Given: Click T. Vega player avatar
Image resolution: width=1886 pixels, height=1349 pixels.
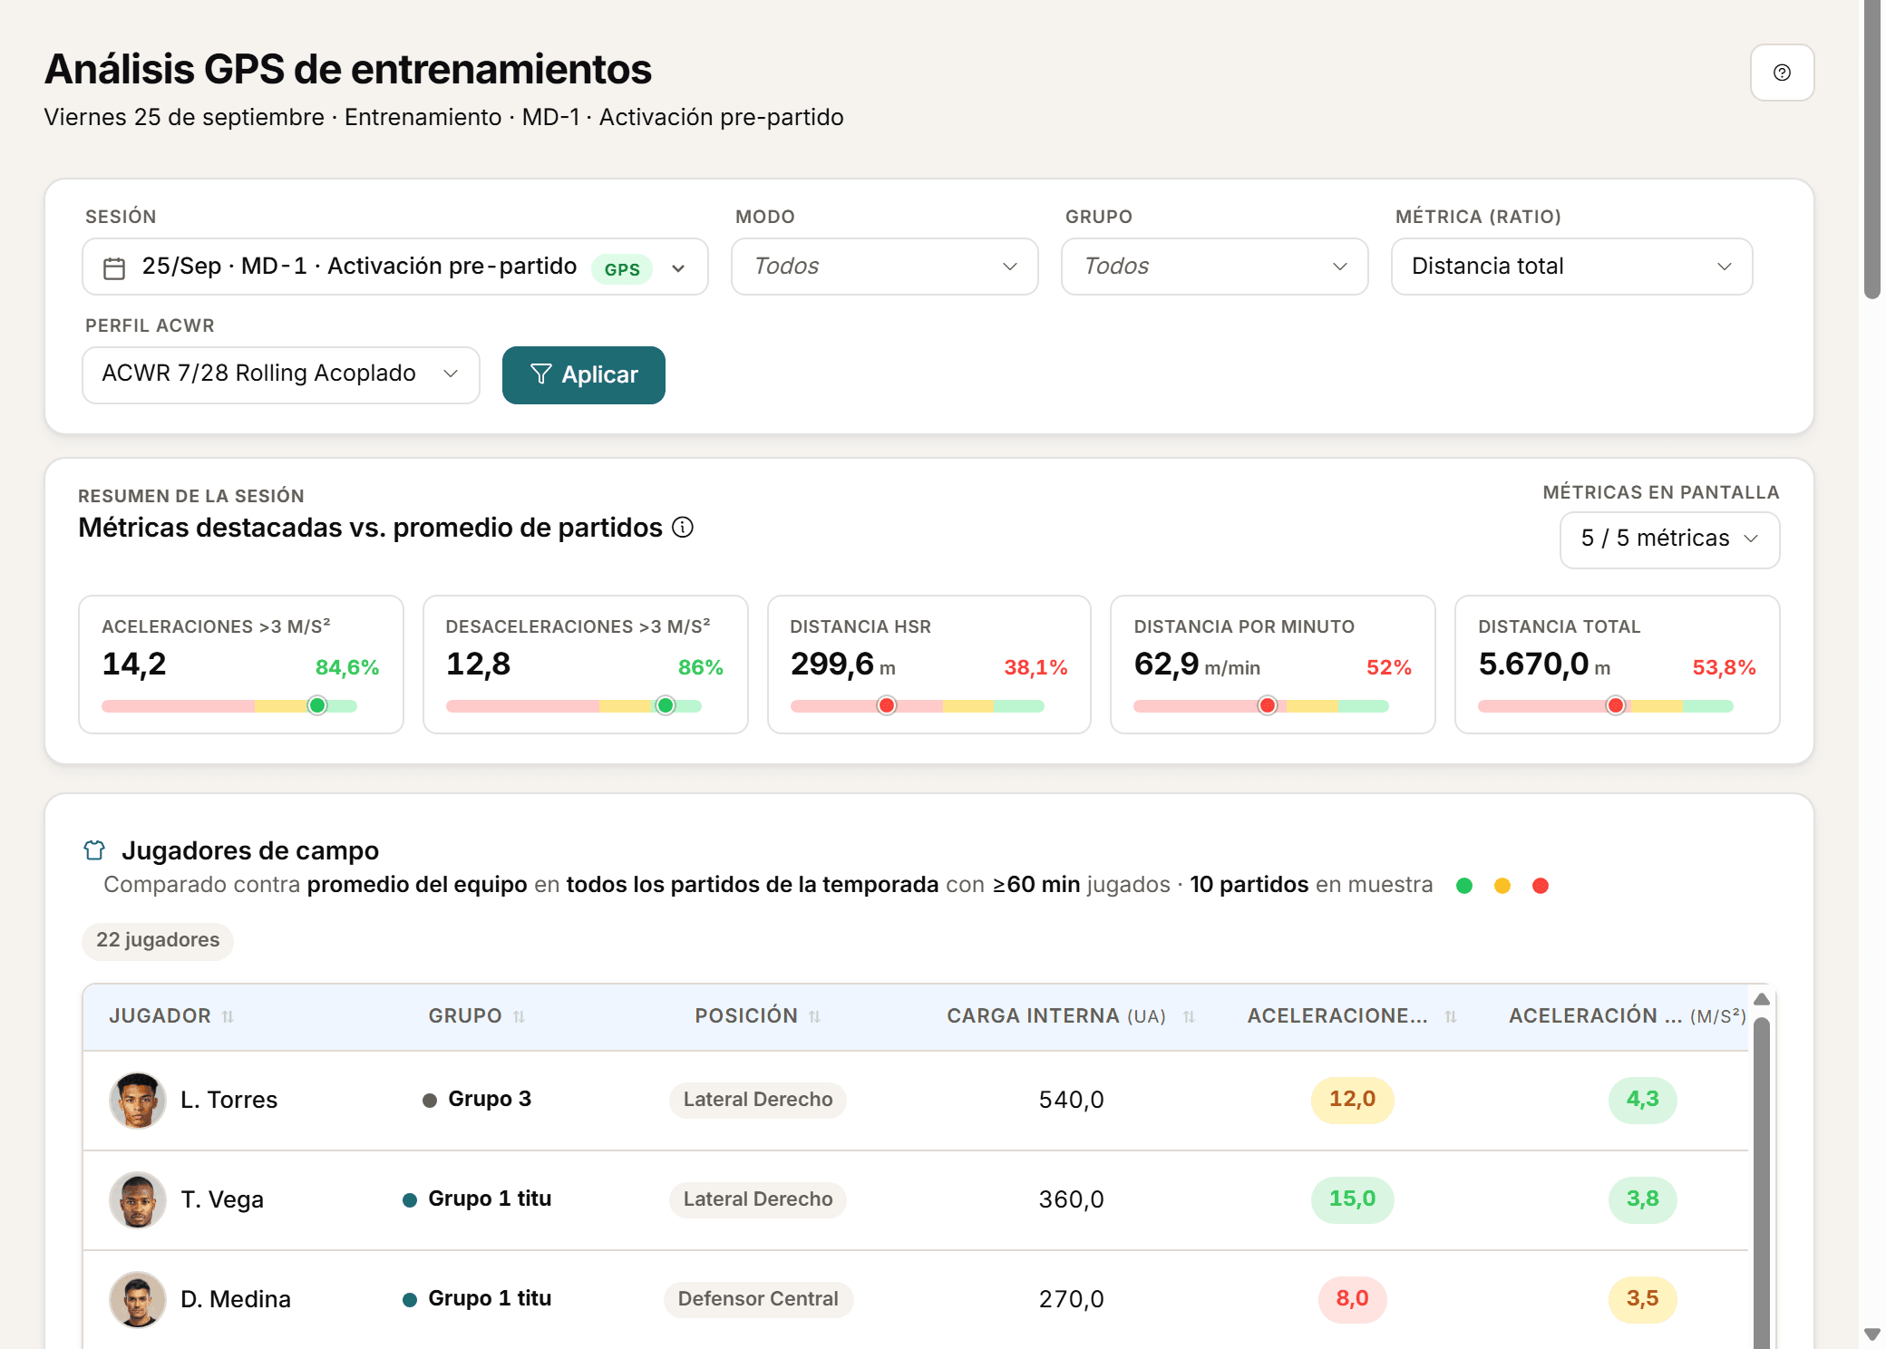Looking at the screenshot, I should tap(138, 1200).
